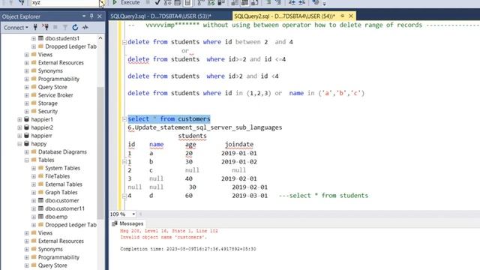Click the Disconnect icon with red X
Viewport: 480px width, 270px height.
pyautogui.click(x=45, y=28)
